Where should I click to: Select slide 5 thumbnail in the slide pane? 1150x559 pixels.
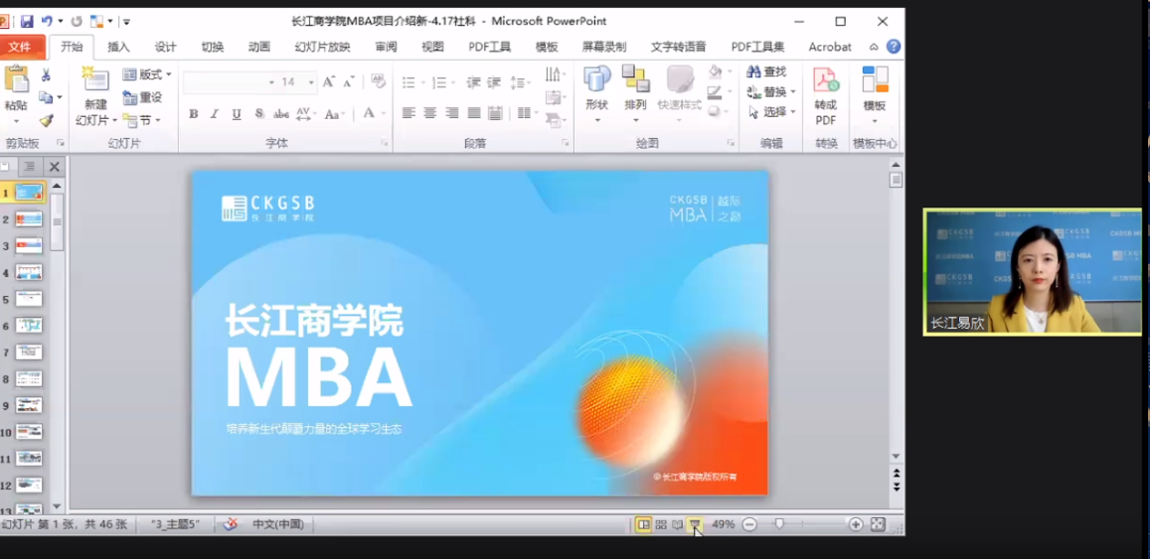pos(30,299)
